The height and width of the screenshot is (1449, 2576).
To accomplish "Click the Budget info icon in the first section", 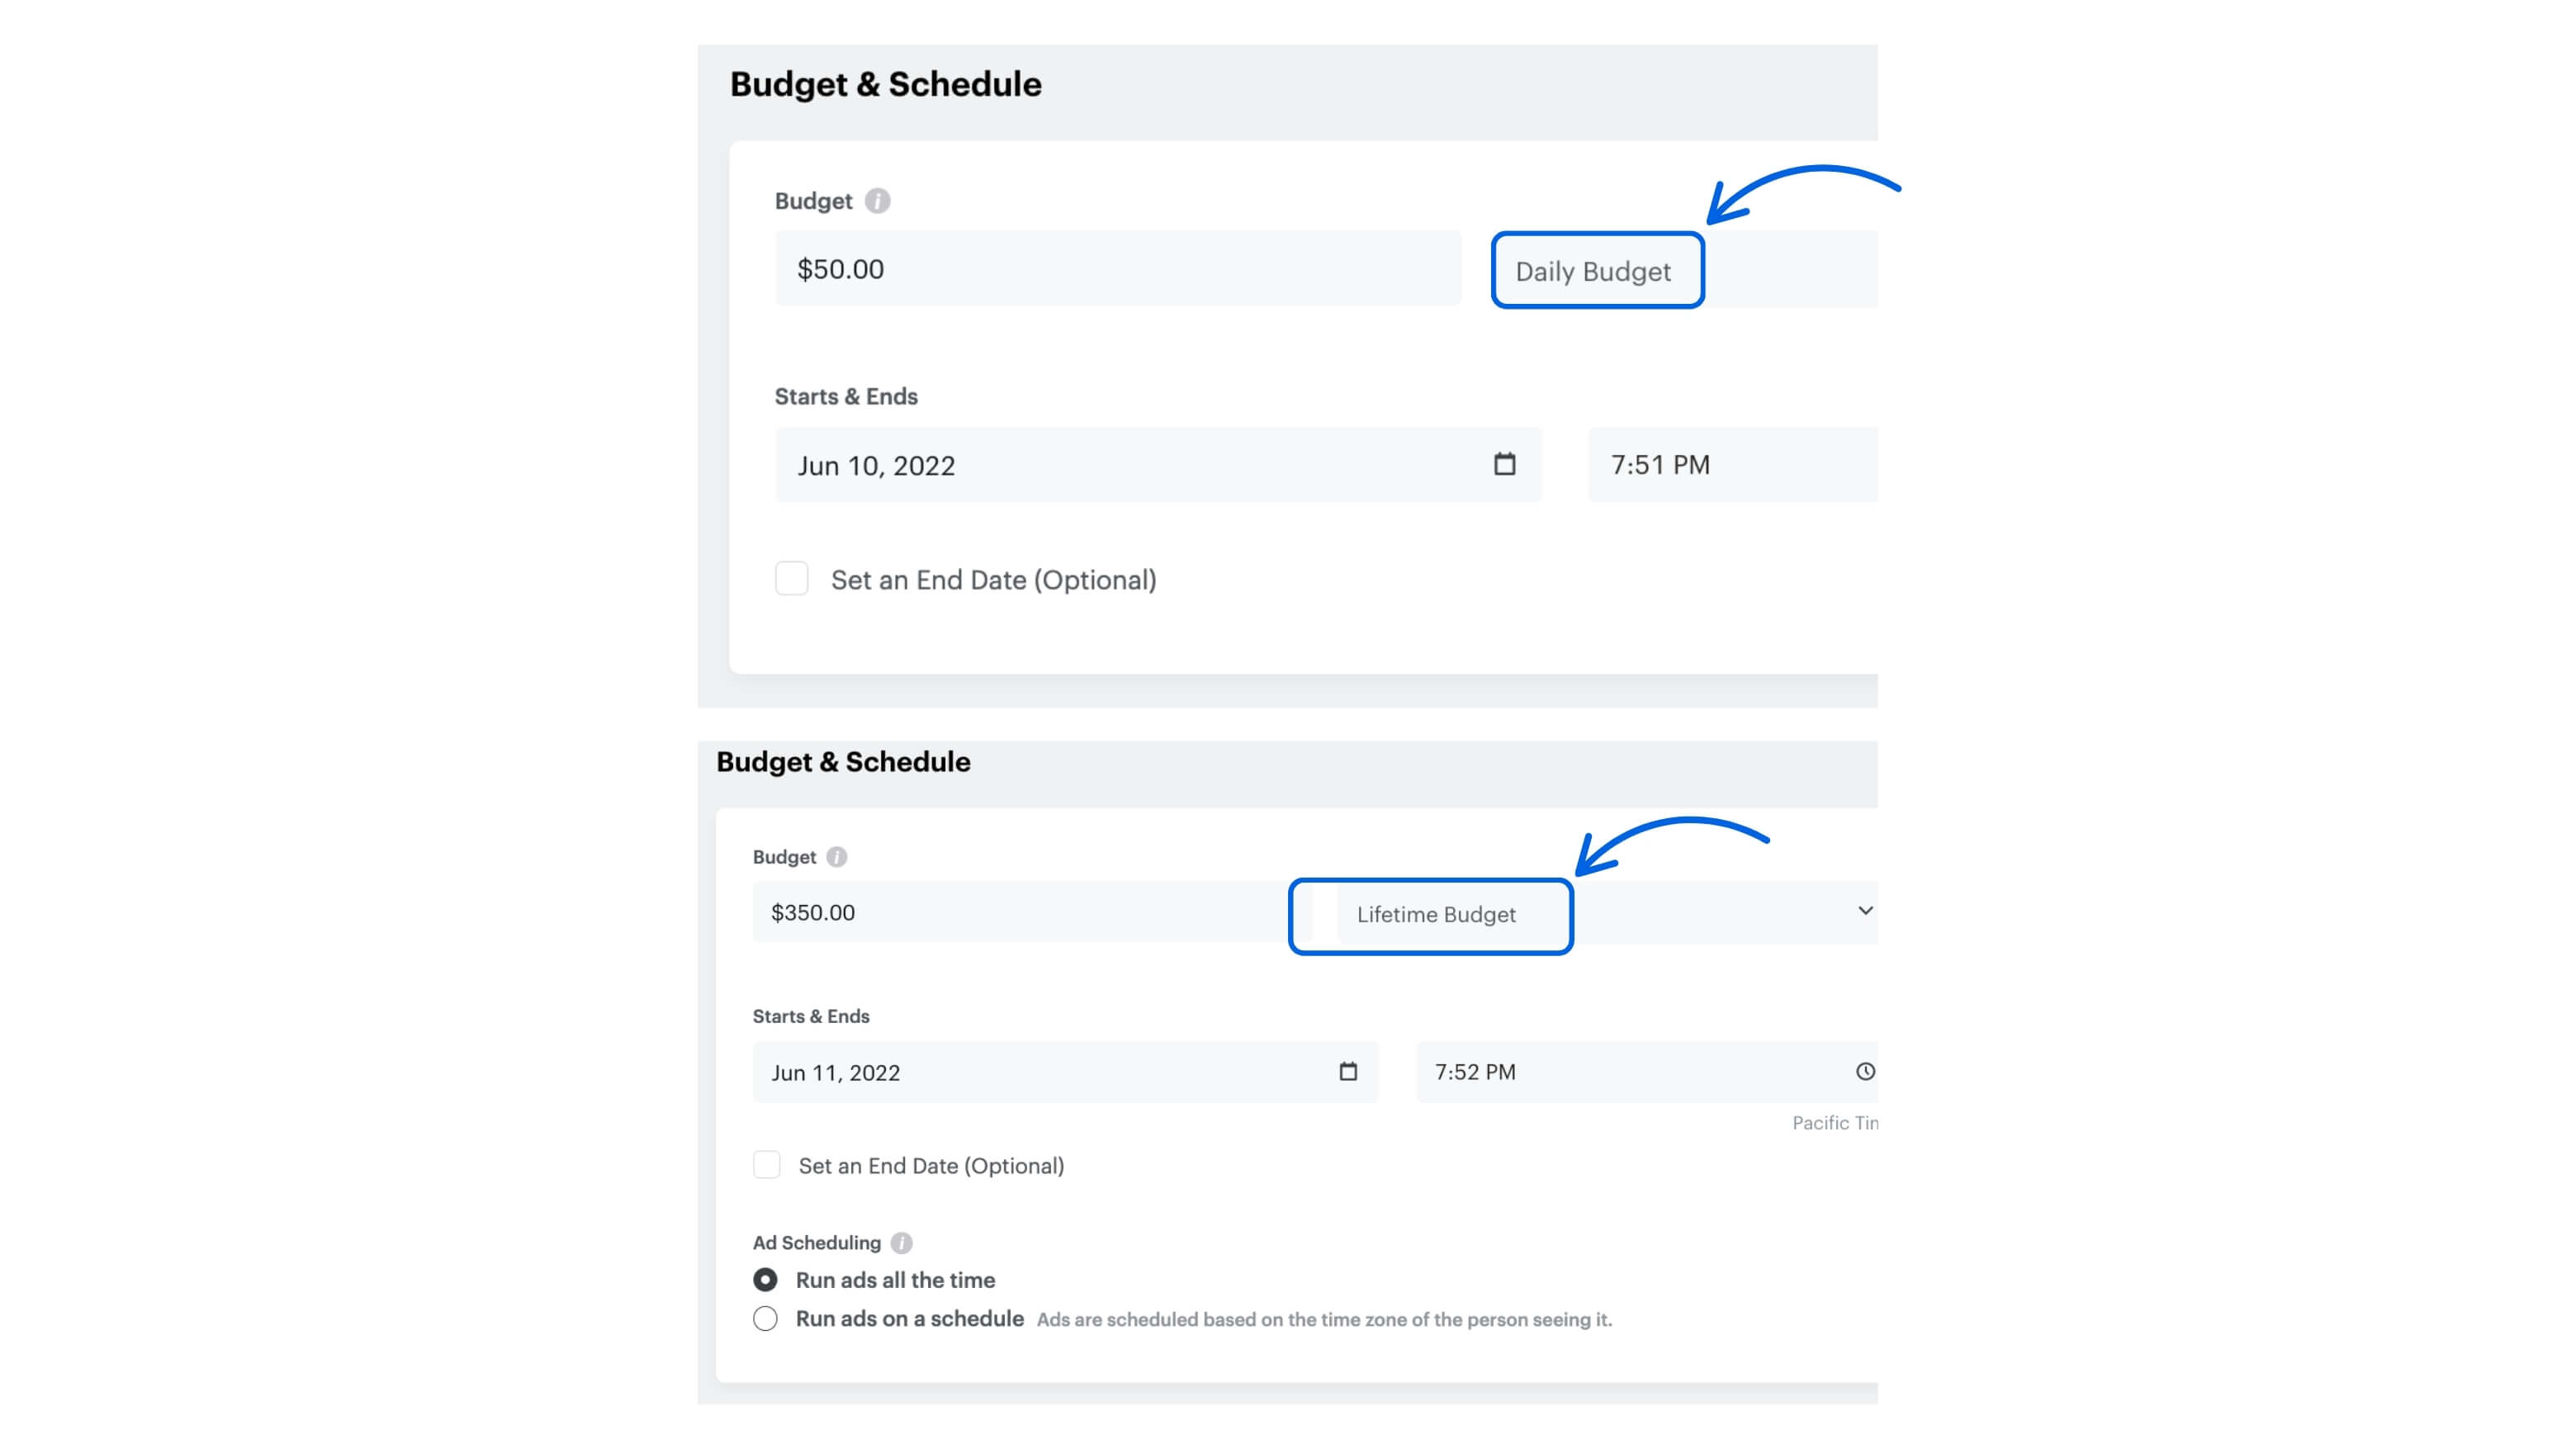I will (x=876, y=200).
